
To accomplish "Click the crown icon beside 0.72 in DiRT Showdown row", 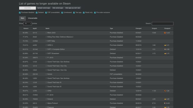I will (x=165, y=53).
